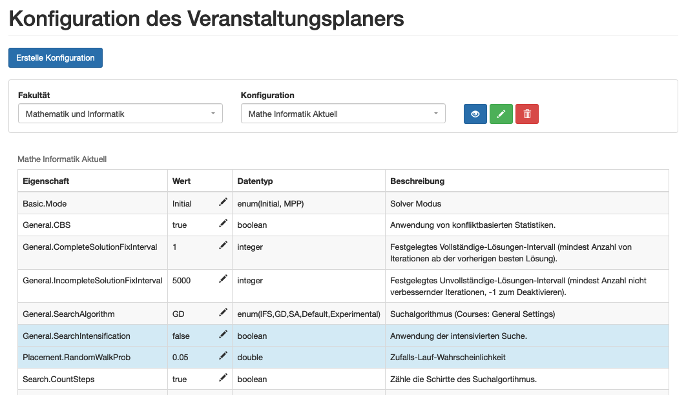Click the Datentyp column header
Image resolution: width=686 pixels, height=395 pixels.
pyautogui.click(x=255, y=181)
